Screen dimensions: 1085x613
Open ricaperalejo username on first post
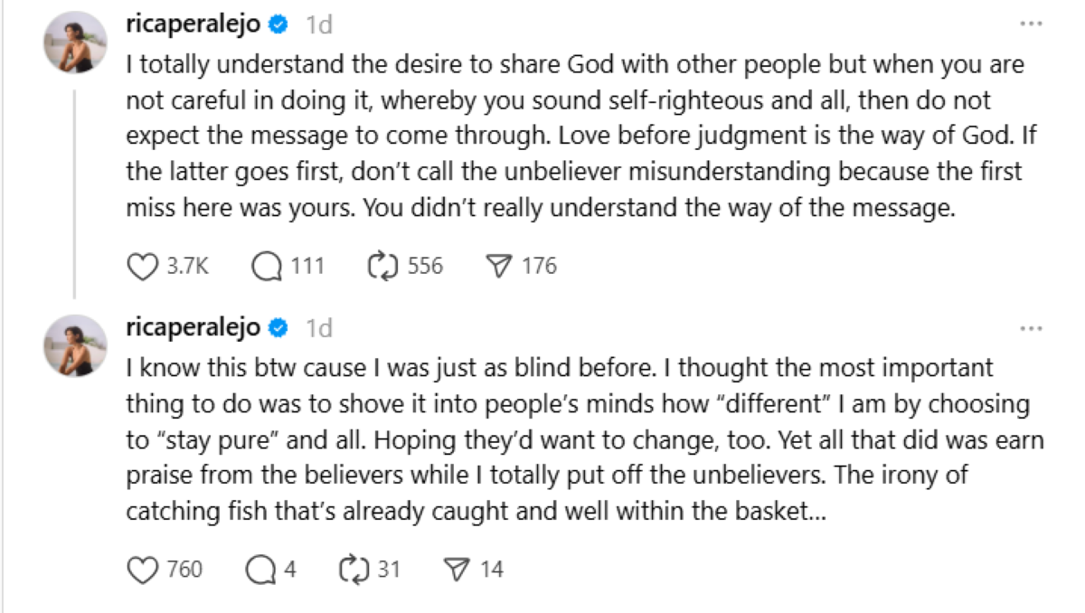[193, 25]
